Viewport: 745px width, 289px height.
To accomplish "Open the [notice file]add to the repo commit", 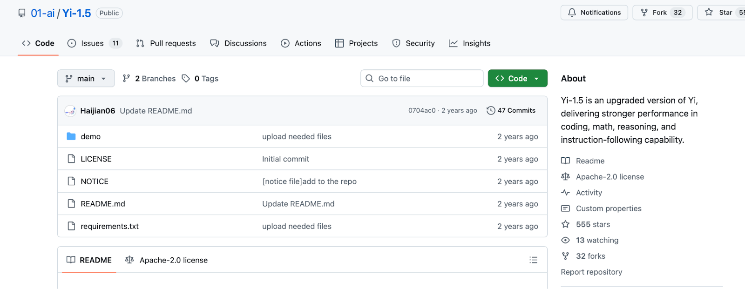I will click(309, 181).
